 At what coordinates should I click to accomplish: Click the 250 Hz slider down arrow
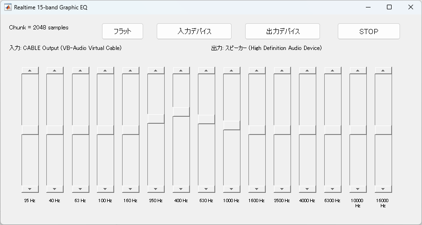click(156, 189)
